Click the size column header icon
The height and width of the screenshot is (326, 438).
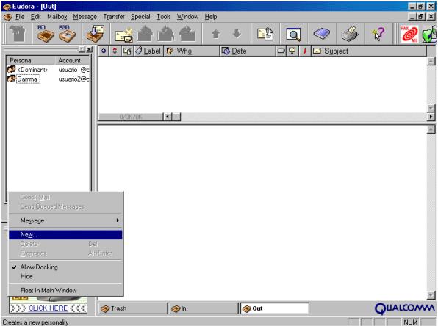pos(281,51)
